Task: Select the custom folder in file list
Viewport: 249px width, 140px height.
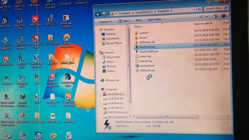Action: click(x=141, y=33)
